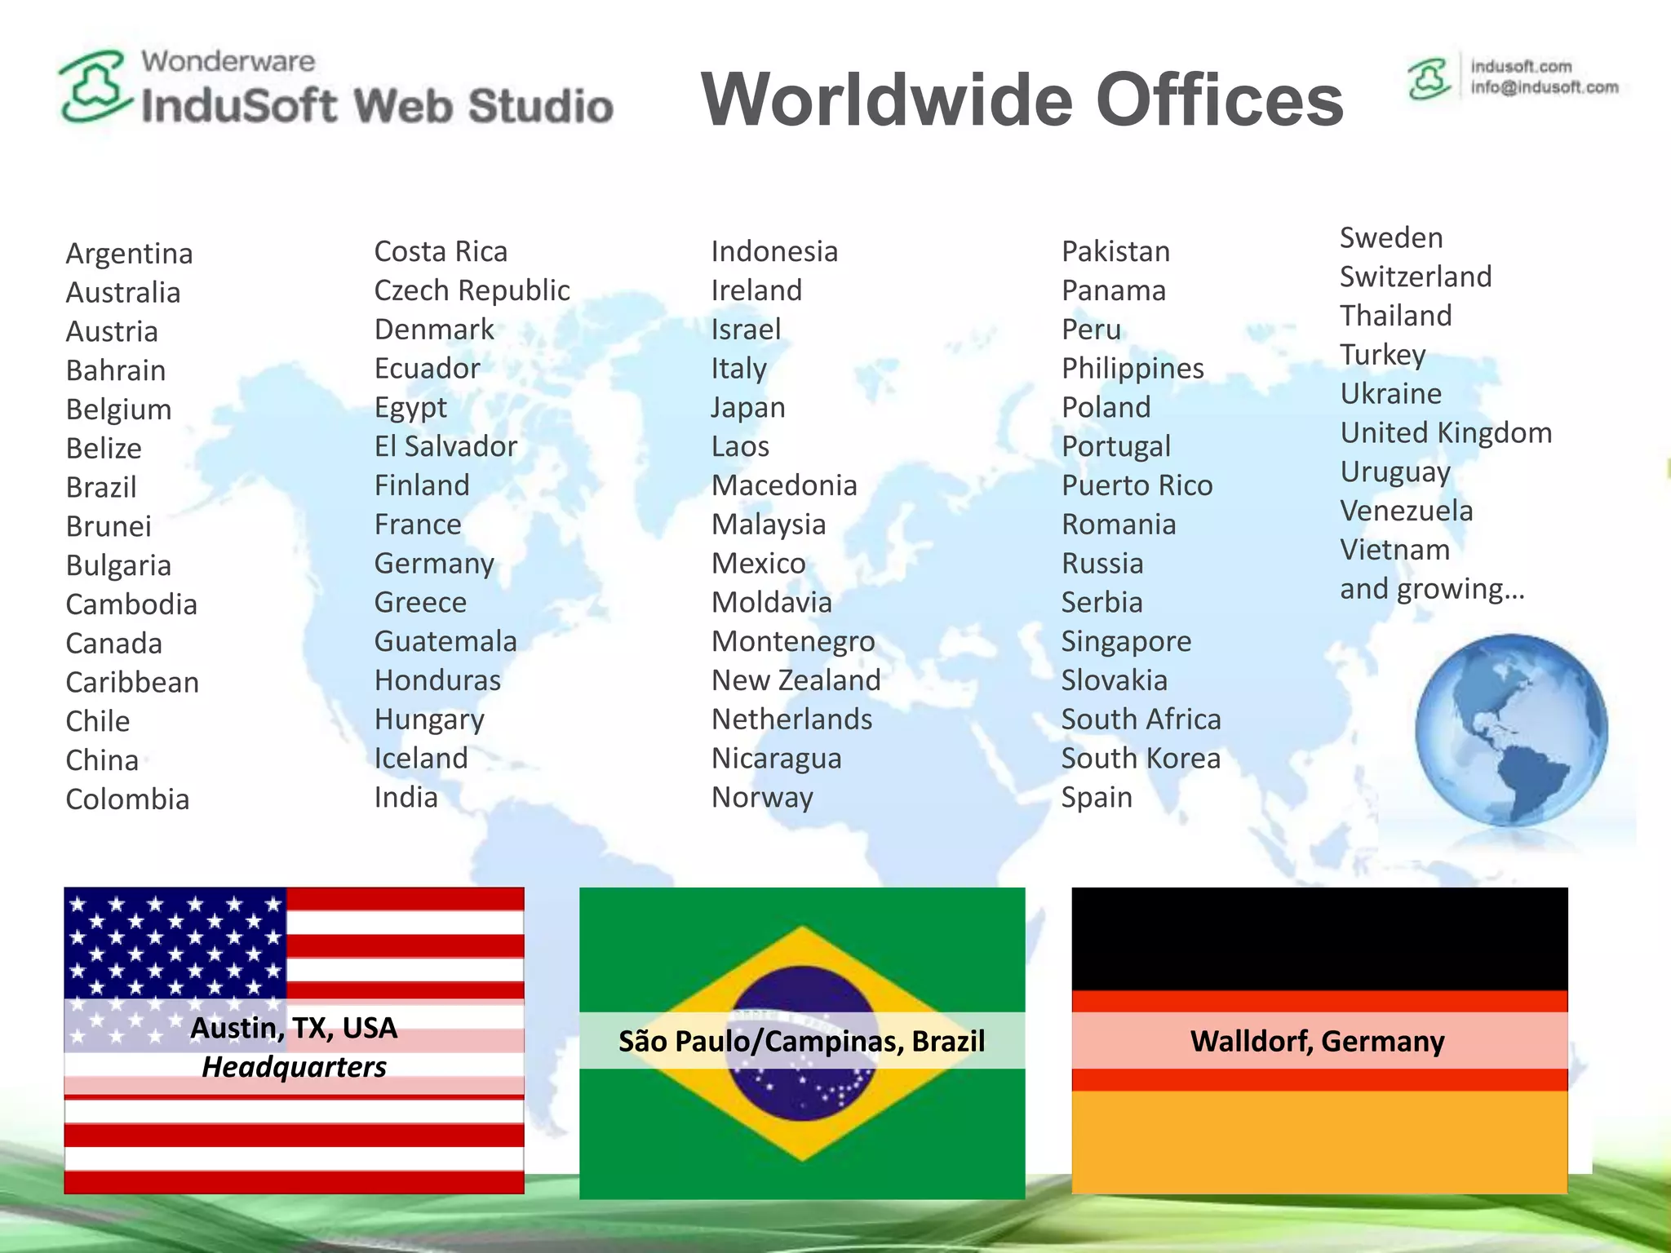The image size is (1671, 1253).
Task: Select Thailand in the country list
Action: (1396, 316)
